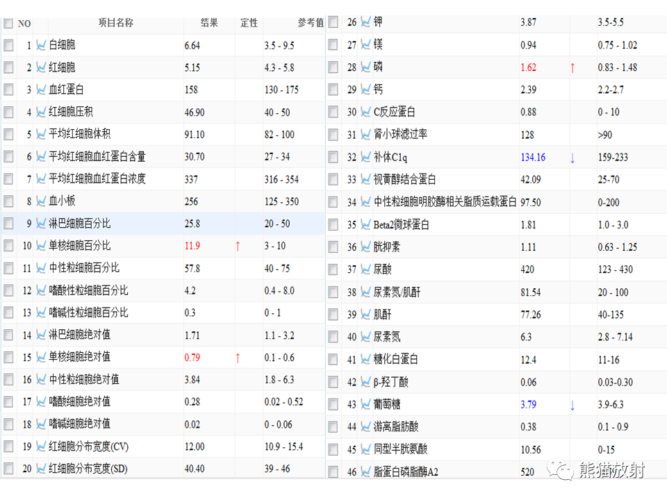The width and height of the screenshot is (667, 500).
Task: Open trend chart icon for C反应蛋白
Action: pos(365,112)
